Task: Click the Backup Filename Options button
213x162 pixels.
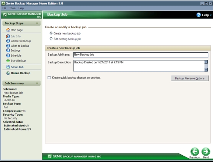Action: click(190, 78)
